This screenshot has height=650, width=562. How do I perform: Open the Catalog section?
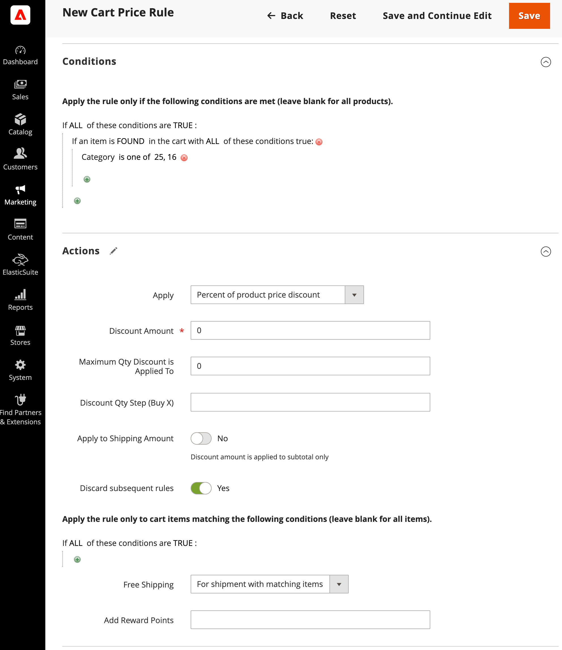pos(20,125)
